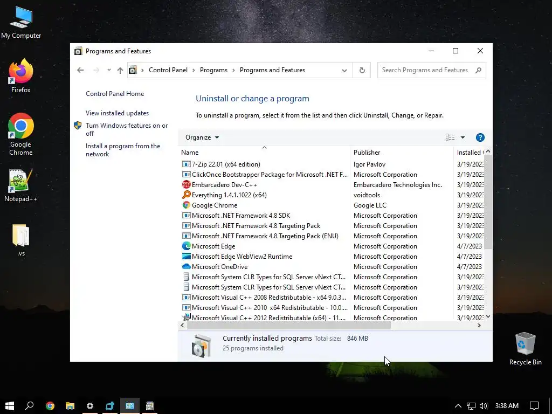The width and height of the screenshot is (552, 414).
Task: Sort by the Installed On column header
Action: [470, 152]
